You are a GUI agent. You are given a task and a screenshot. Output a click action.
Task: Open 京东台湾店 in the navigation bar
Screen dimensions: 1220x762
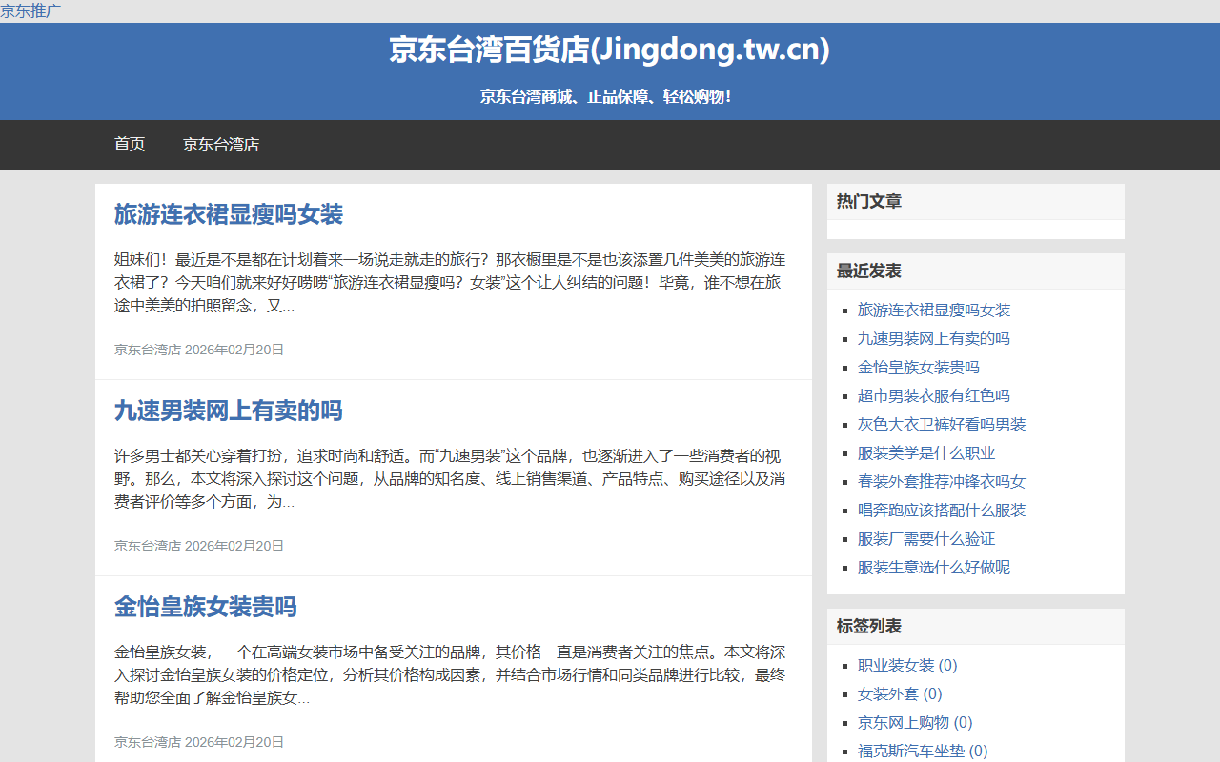tap(221, 145)
